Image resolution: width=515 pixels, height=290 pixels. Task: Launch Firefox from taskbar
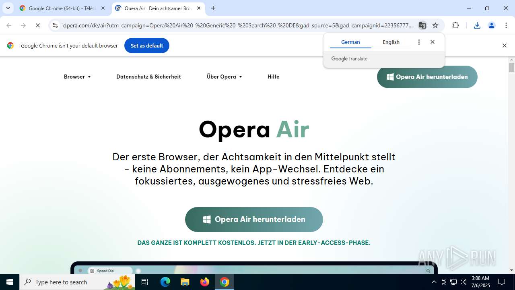click(x=205, y=282)
